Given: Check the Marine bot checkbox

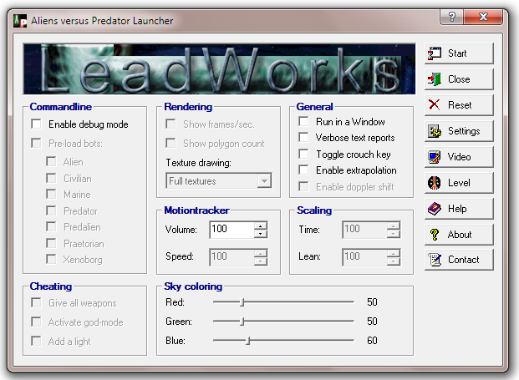Looking at the screenshot, I should click(51, 194).
